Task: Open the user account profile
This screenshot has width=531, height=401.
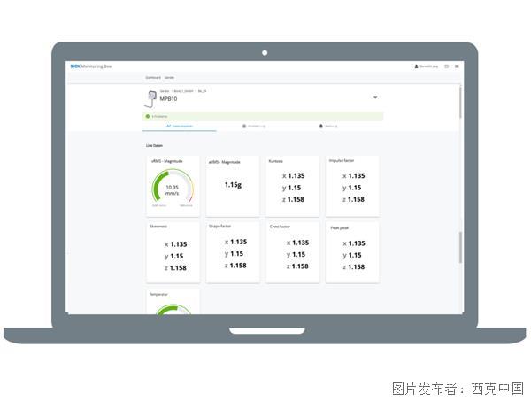Action: point(426,66)
